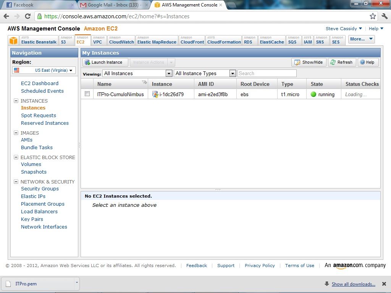This screenshot has width=391, height=293.
Task: Collapse the NETWORK & SECURITY section
Action: 16,182
